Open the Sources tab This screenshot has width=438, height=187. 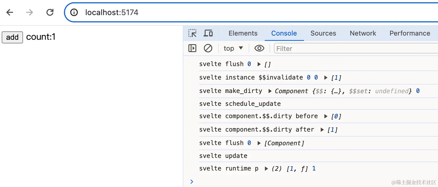323,33
